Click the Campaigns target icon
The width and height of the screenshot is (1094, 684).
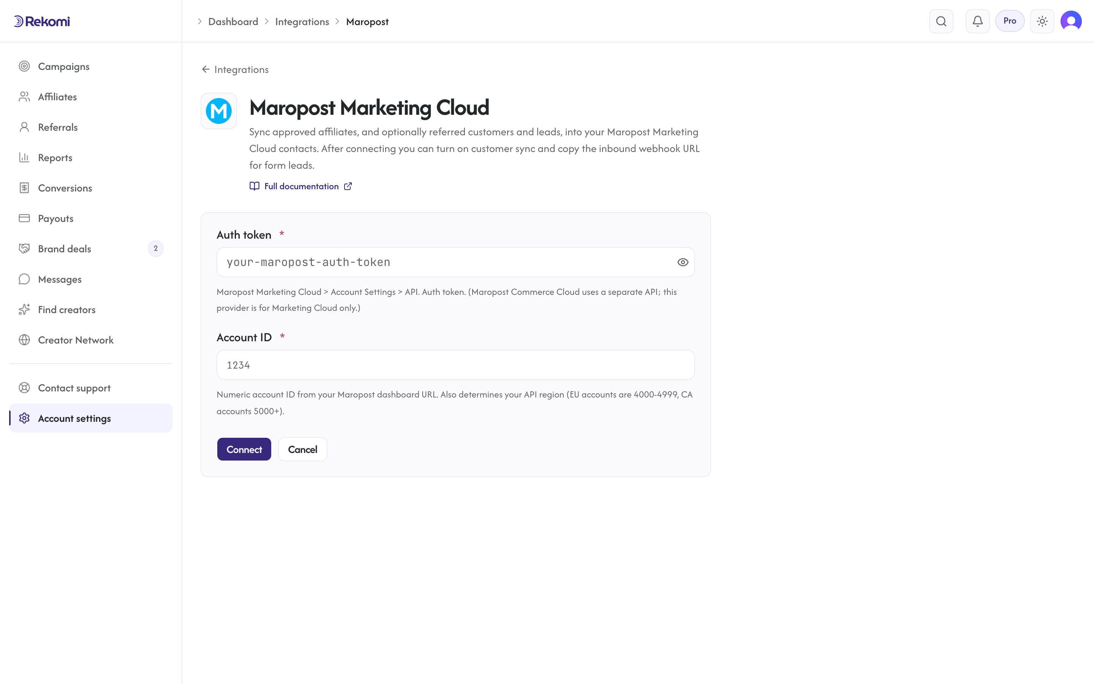coord(24,66)
